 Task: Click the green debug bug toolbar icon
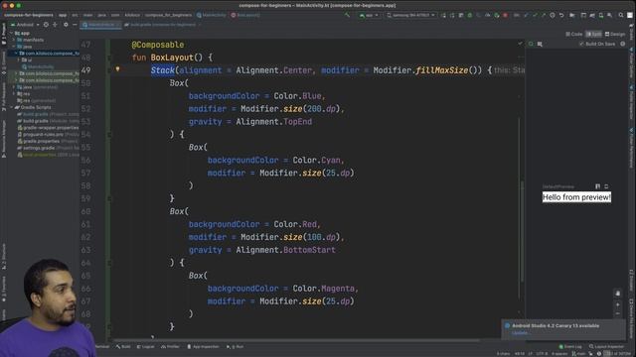click(470, 15)
